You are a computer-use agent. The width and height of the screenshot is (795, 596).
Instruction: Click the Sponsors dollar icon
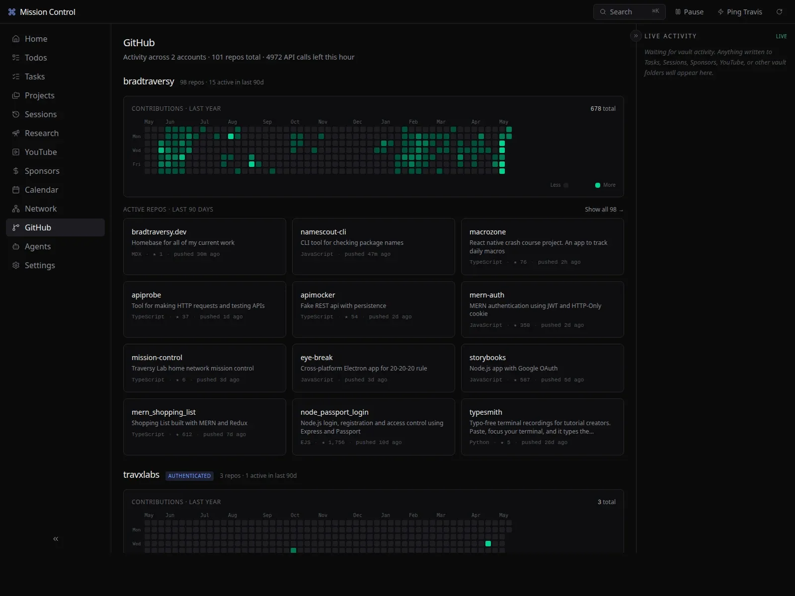(16, 171)
